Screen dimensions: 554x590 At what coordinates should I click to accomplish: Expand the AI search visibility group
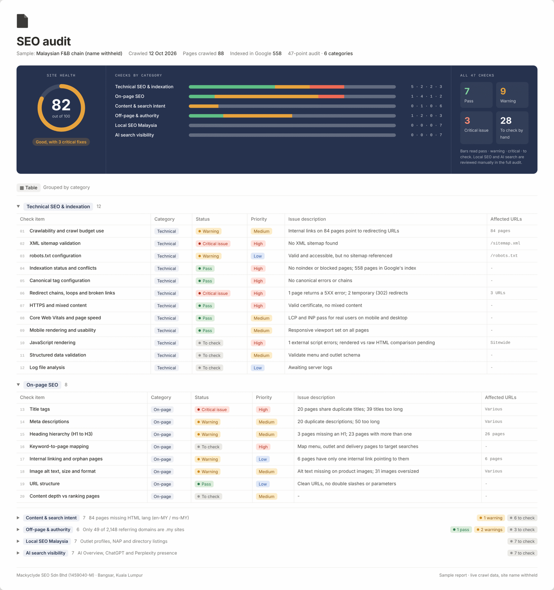(x=18, y=553)
